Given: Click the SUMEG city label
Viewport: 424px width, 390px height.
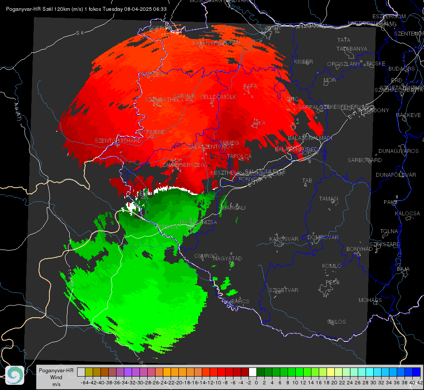Looking at the screenshot, I should tap(229, 143).
